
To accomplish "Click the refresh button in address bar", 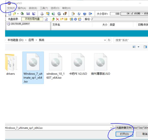I will 109,40.
